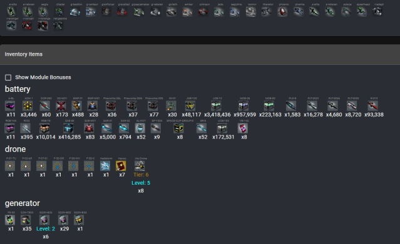The width and height of the screenshot is (400, 244).
Task: Select the Havoc drone design x7
Action: [x=121, y=166]
